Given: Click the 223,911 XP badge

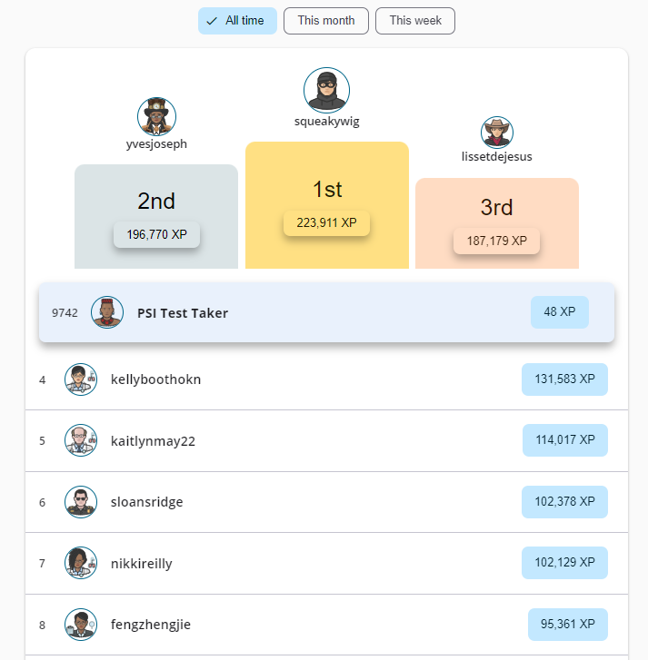Looking at the screenshot, I should click(326, 222).
